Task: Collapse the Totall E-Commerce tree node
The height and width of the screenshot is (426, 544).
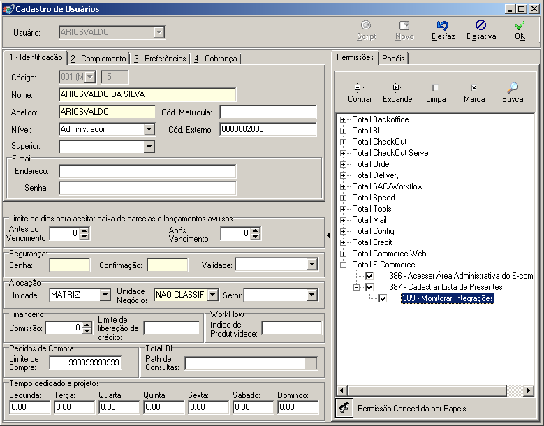Action: pos(344,265)
